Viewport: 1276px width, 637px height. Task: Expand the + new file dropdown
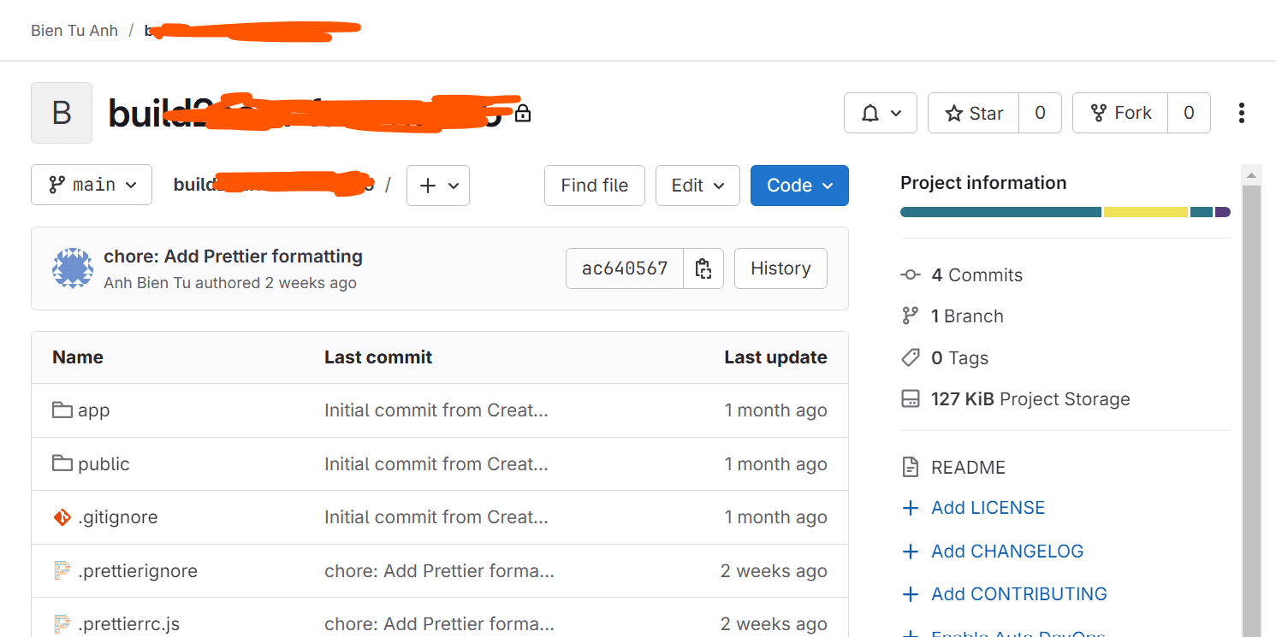point(437,185)
